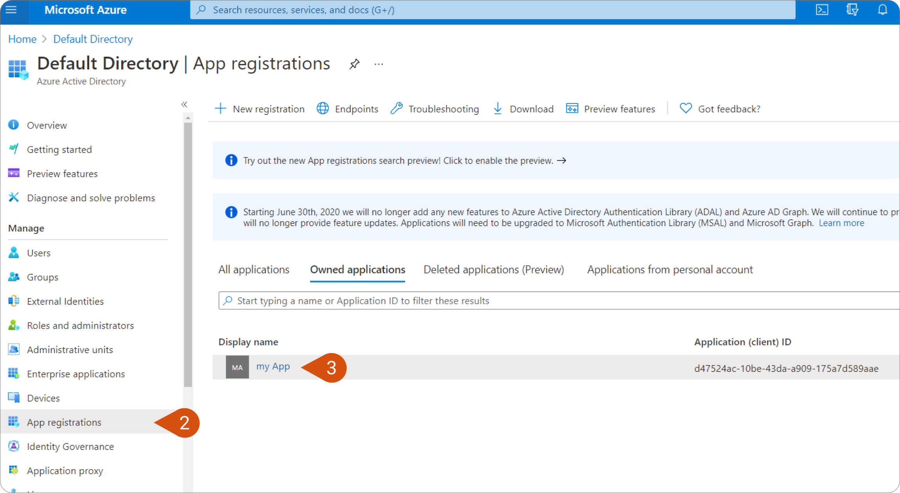Image resolution: width=900 pixels, height=493 pixels.
Task: Collapse the left sidebar menu
Action: [x=184, y=104]
